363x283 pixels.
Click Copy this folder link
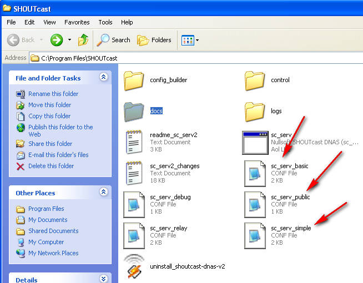click(49, 116)
